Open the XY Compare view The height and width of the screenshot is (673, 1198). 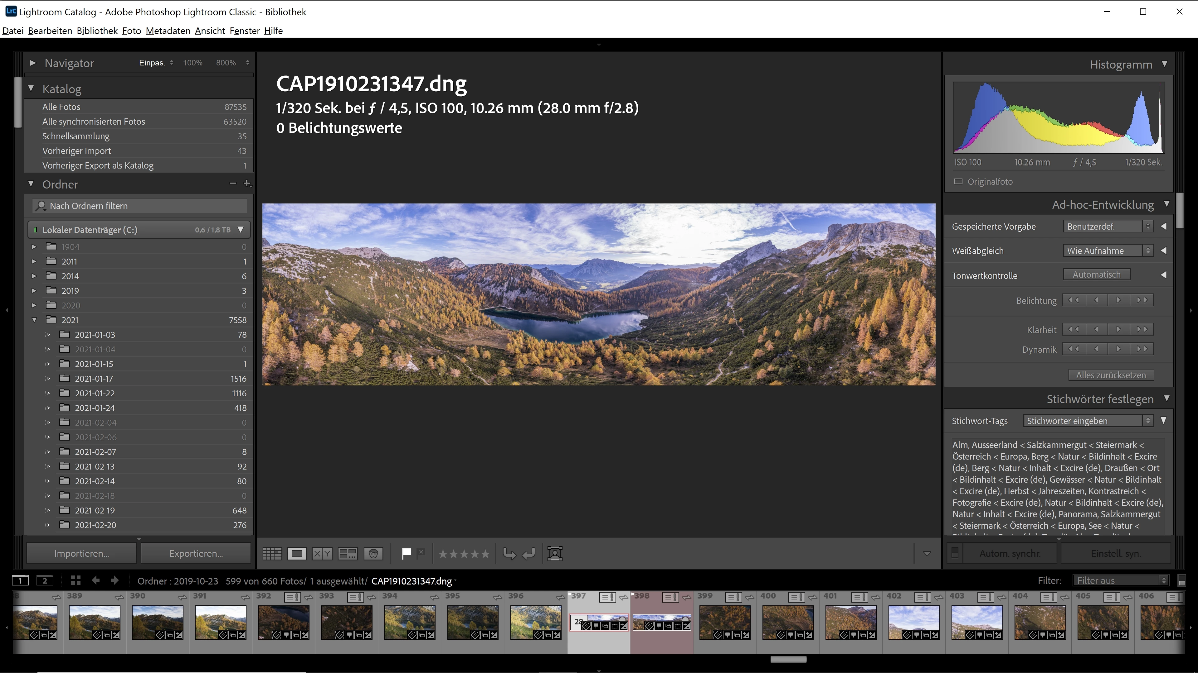point(322,553)
